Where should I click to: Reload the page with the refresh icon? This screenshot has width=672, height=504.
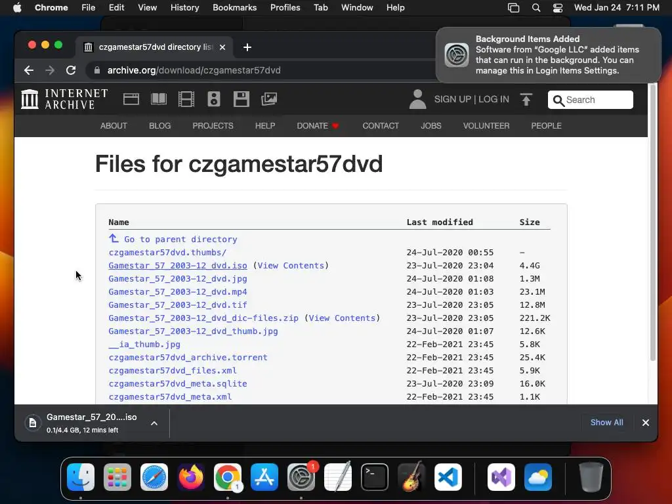71,70
